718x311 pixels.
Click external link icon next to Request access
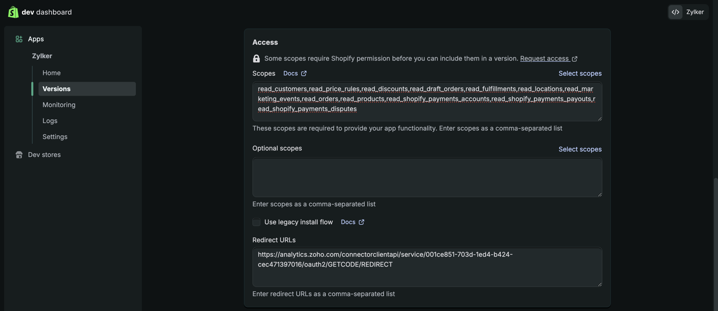[x=574, y=59]
